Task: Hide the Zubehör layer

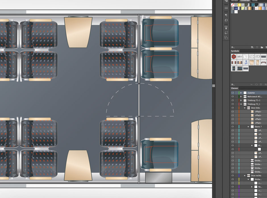Action: (233, 93)
